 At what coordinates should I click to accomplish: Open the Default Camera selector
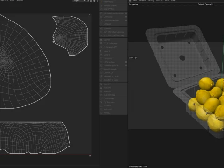click(x=205, y=4)
